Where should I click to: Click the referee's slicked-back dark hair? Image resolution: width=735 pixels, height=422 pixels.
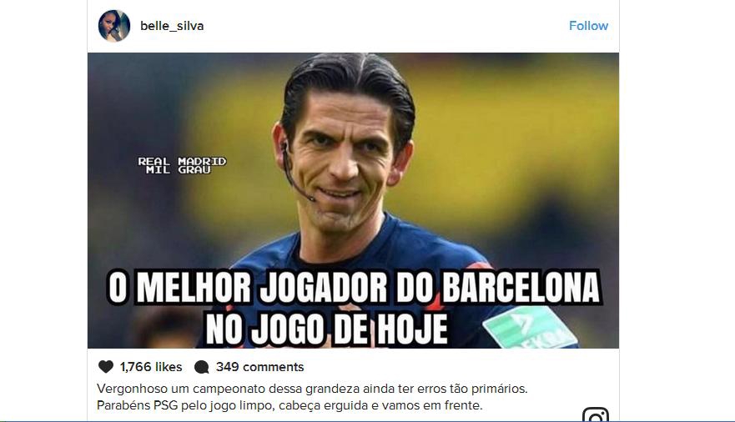tap(350, 84)
